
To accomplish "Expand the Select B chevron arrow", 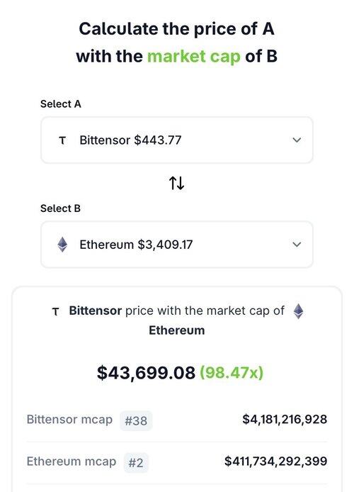I will click(x=297, y=245).
